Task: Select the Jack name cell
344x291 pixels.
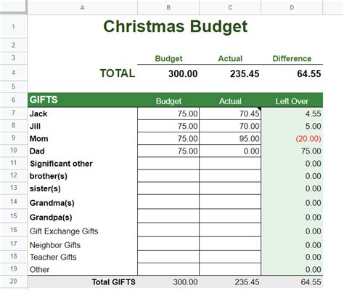Action: tap(83, 113)
